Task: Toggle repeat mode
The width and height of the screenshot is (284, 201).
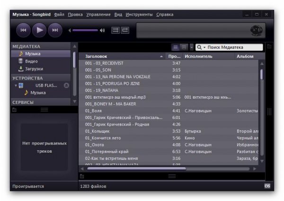Action: [125, 30]
